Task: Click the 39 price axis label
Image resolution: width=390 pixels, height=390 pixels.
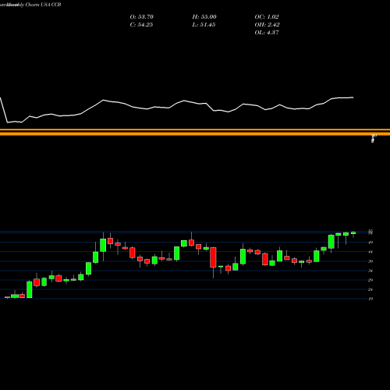Action: 370,261
